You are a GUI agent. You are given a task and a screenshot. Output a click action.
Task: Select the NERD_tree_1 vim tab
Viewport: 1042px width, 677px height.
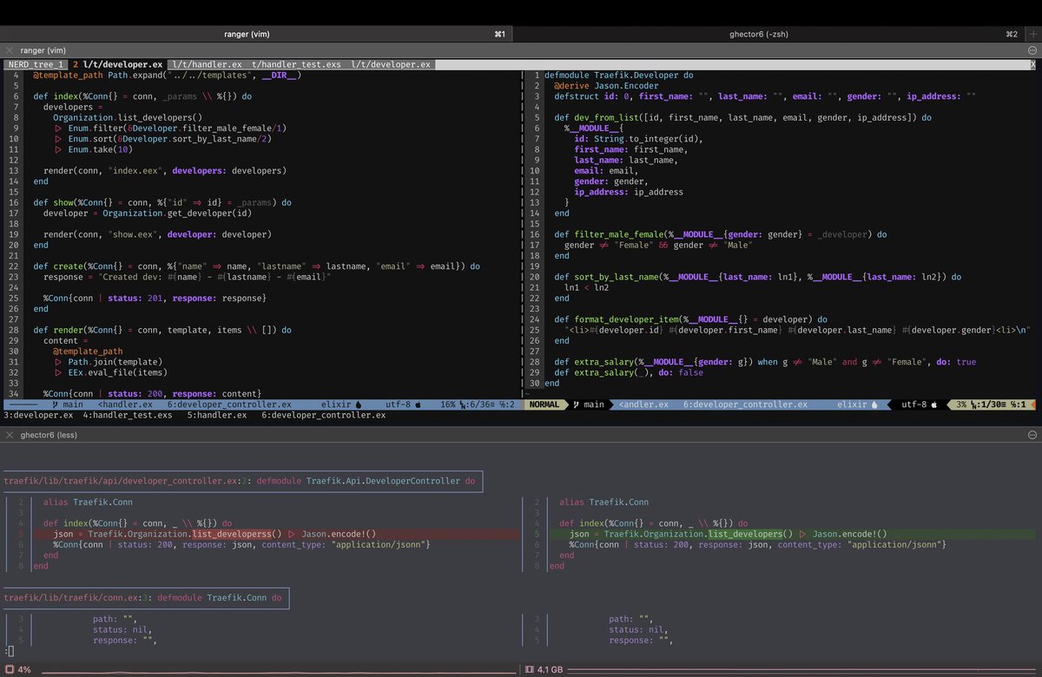36,64
